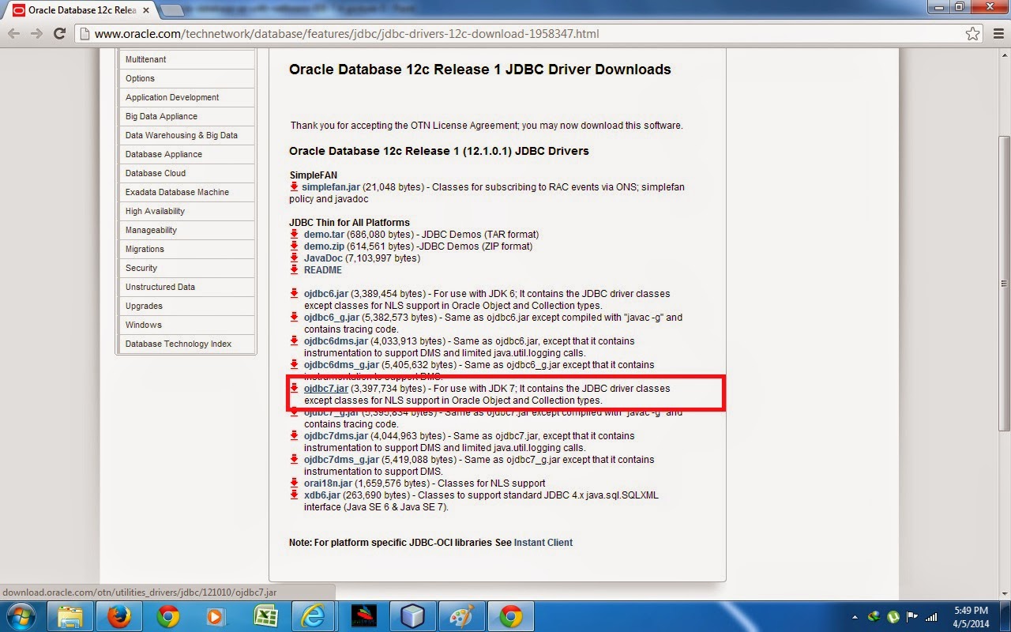Open Unstructured Data in the sidebar
Screen dimensions: 1011x632
186,287
